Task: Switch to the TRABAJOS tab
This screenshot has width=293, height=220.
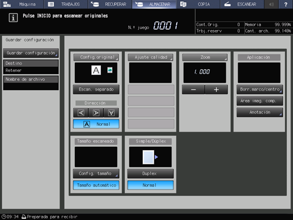Action: coord(66,4)
